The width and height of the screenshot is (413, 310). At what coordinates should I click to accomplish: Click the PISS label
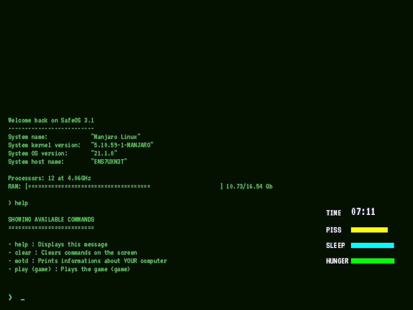(x=333, y=230)
